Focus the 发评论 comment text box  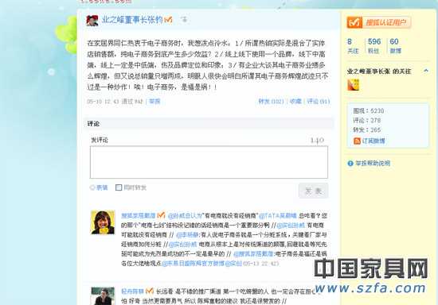(209, 162)
